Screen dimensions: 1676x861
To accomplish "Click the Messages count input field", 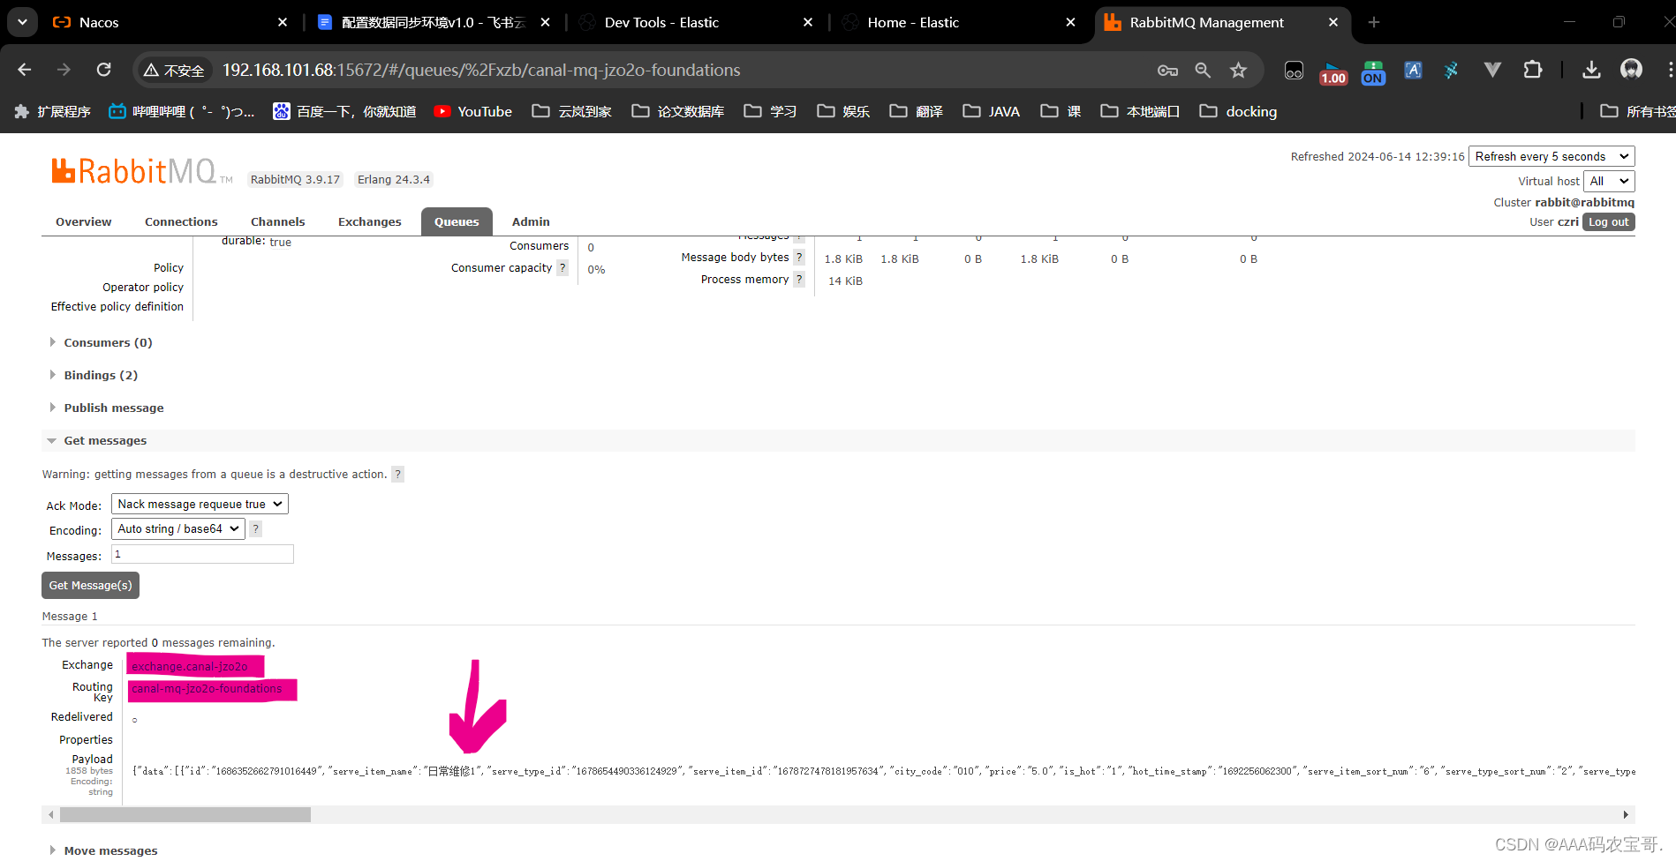I will [x=202, y=554].
